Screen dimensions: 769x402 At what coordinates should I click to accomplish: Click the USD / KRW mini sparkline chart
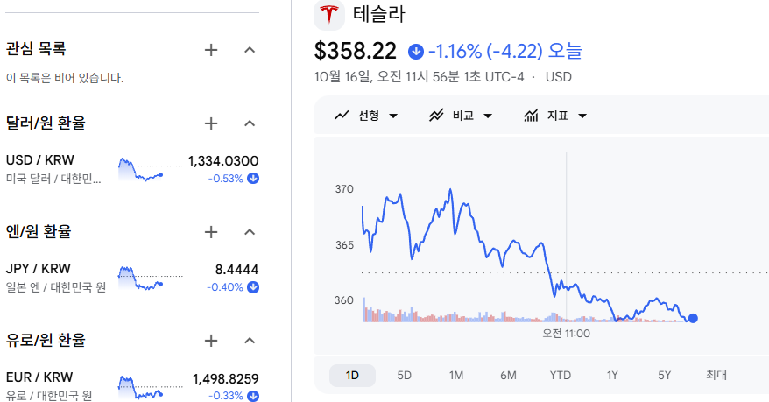point(150,169)
